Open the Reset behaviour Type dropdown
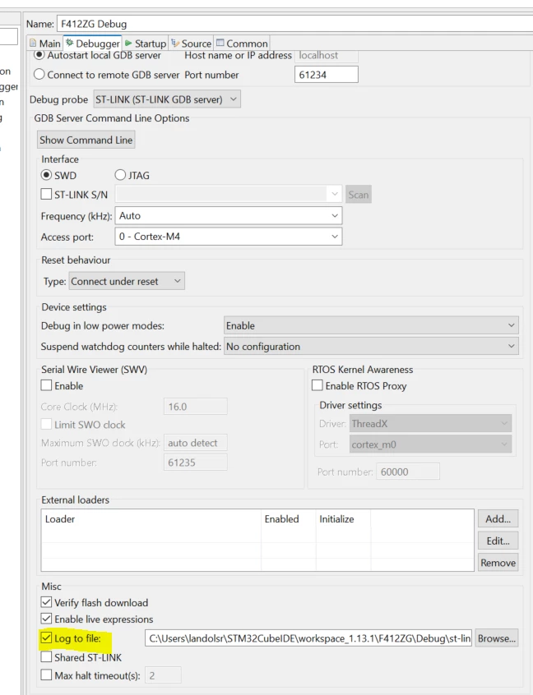Image resolution: width=533 pixels, height=695 pixels. coord(127,281)
